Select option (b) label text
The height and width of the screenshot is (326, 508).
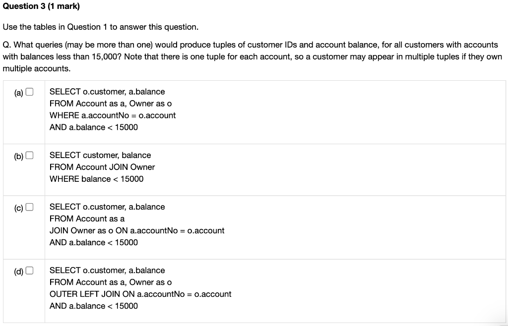(x=19, y=155)
